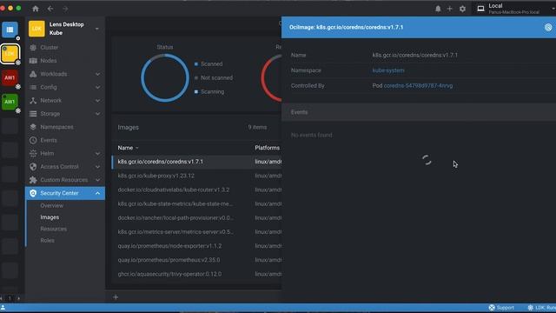Select Images under Security Center

click(50, 217)
